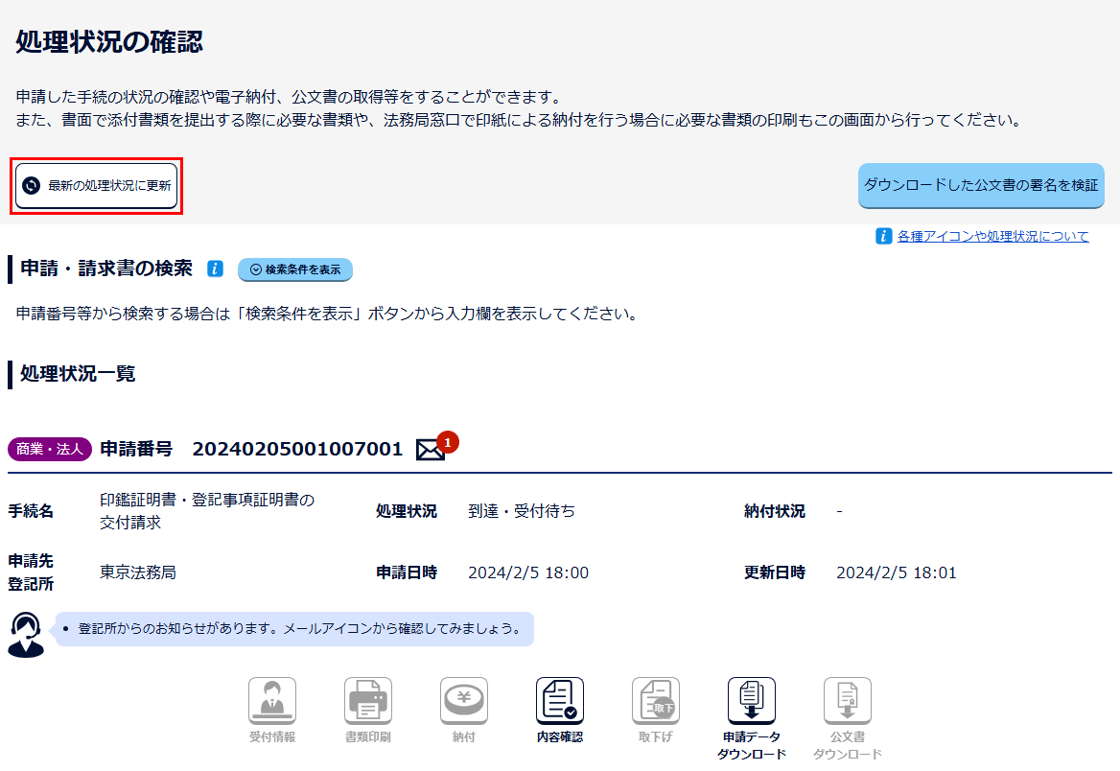Select the 書類印刷 printer icon
The width and height of the screenshot is (1120, 771).
click(x=368, y=701)
